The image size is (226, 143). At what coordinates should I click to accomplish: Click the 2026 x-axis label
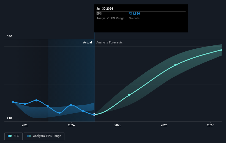(164, 125)
